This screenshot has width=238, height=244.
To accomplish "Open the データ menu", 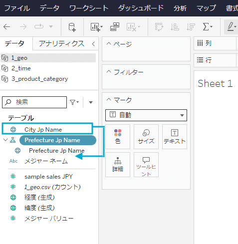I will [x=49, y=8].
